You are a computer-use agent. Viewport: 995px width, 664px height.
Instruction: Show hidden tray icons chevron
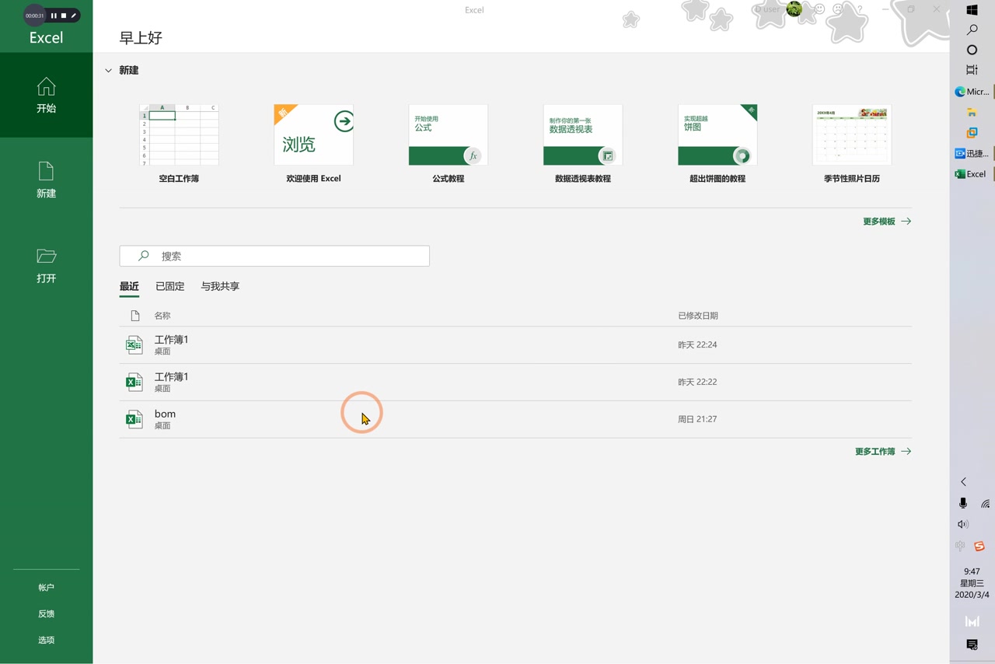963,482
